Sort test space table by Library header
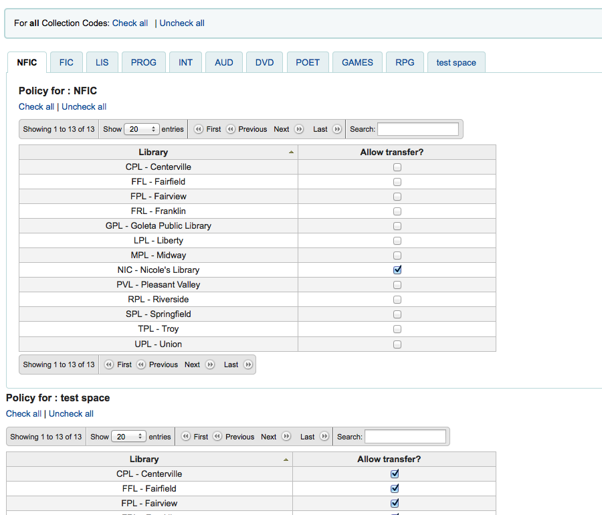Image resolution: width=602 pixels, height=515 pixels. point(144,459)
